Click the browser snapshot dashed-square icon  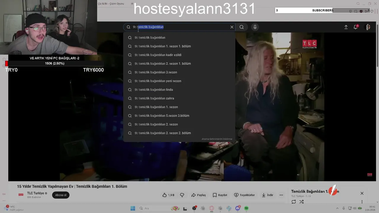point(356,11)
